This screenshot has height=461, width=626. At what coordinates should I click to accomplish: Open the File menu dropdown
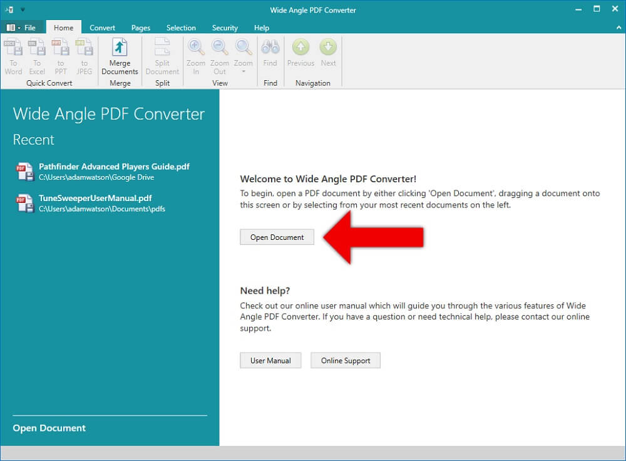click(21, 28)
